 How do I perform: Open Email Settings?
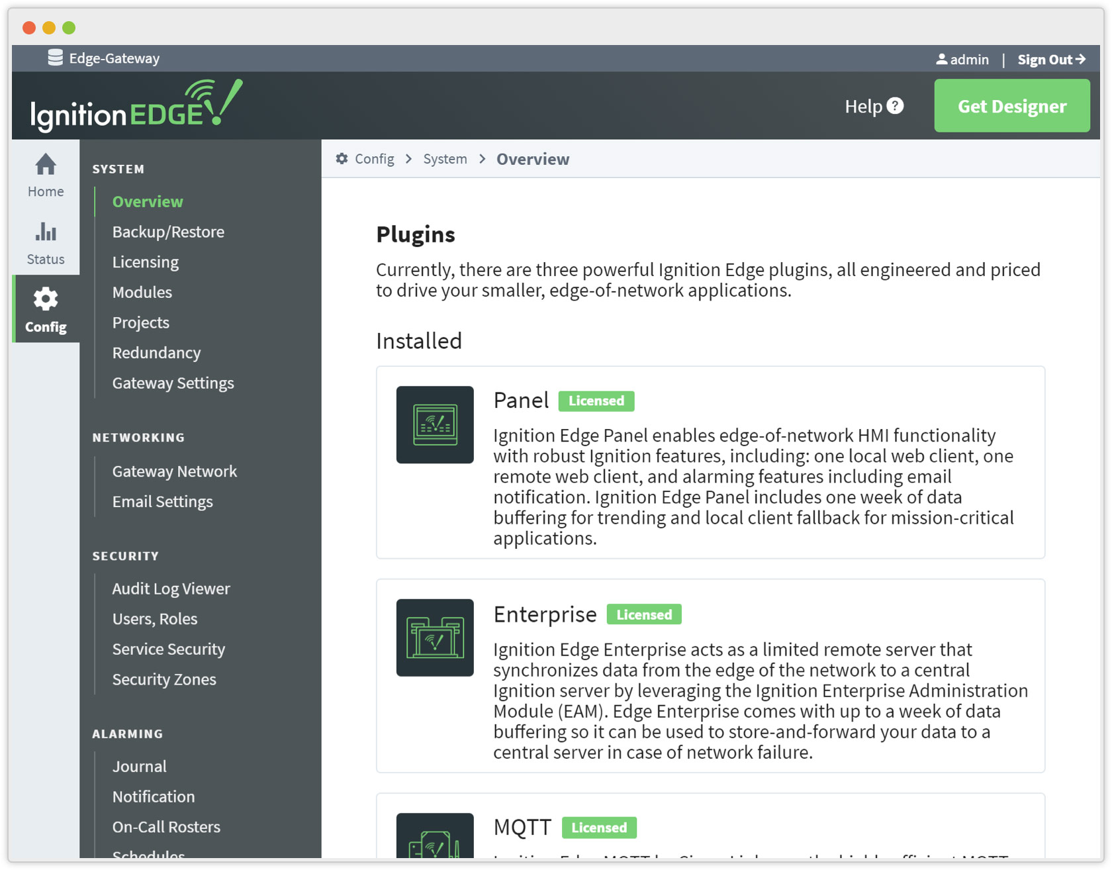coord(163,502)
